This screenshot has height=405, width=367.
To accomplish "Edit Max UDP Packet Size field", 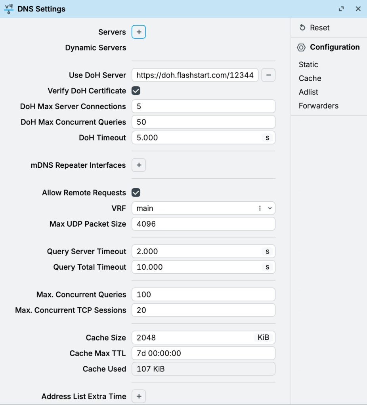I will 203,224.
